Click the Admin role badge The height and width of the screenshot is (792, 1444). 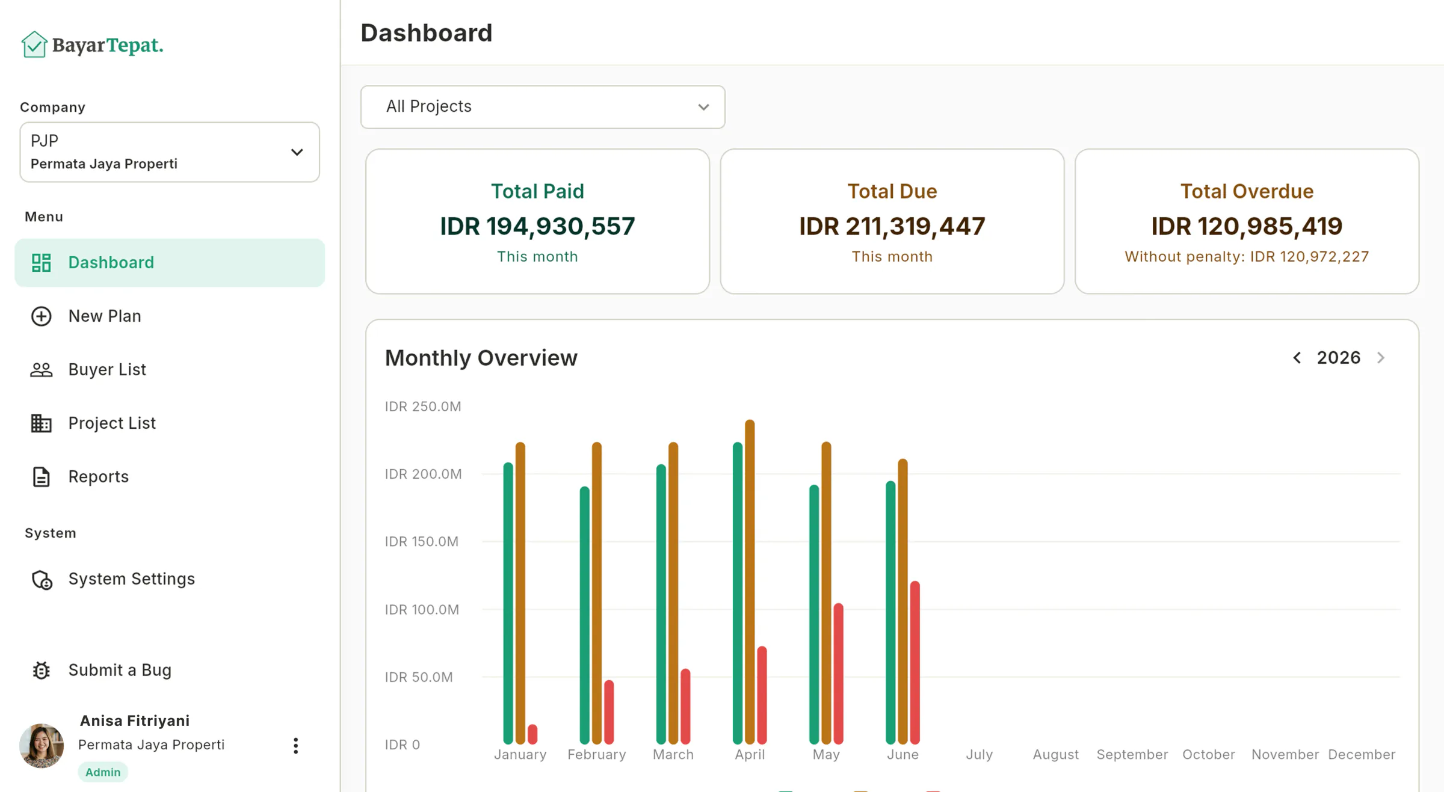point(103,772)
